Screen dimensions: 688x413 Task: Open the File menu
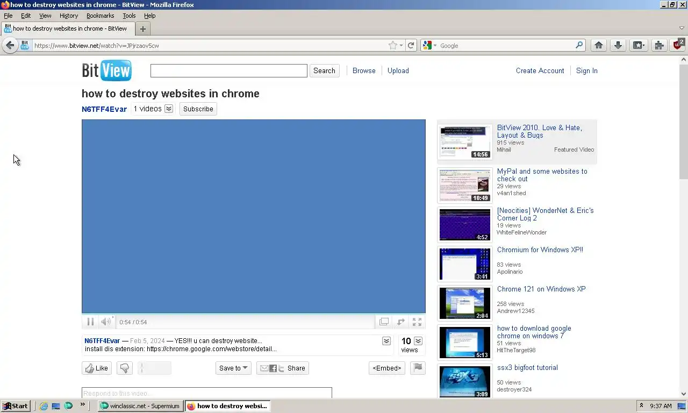[x=8, y=16]
